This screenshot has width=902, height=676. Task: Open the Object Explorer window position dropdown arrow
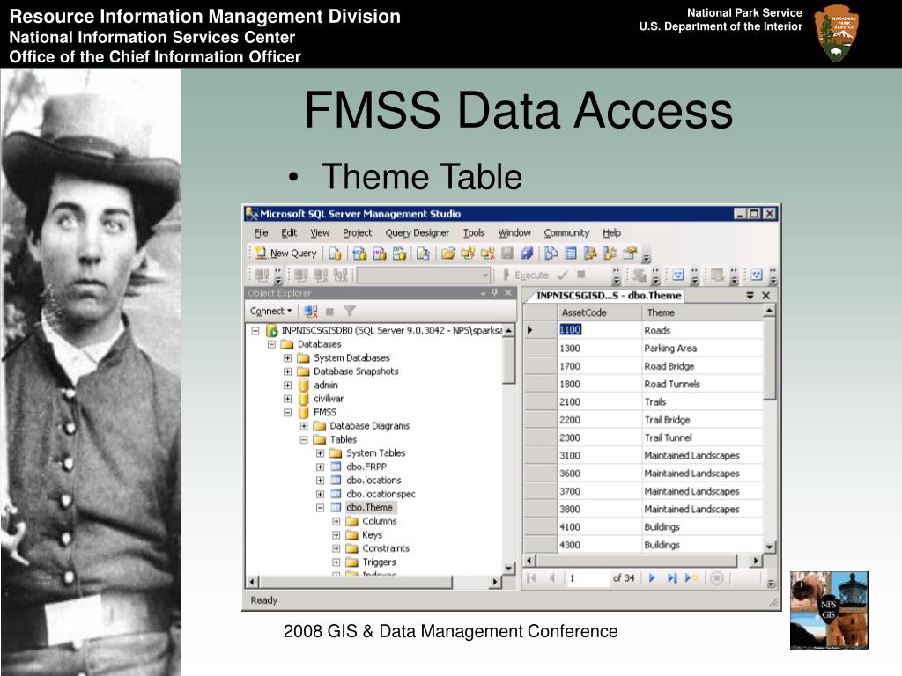(x=484, y=293)
